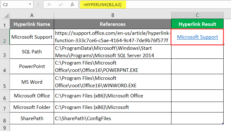Image resolution: width=231 pixels, height=131 pixels.
Task: Select the support.office.com URL cell
Action: [113, 37]
